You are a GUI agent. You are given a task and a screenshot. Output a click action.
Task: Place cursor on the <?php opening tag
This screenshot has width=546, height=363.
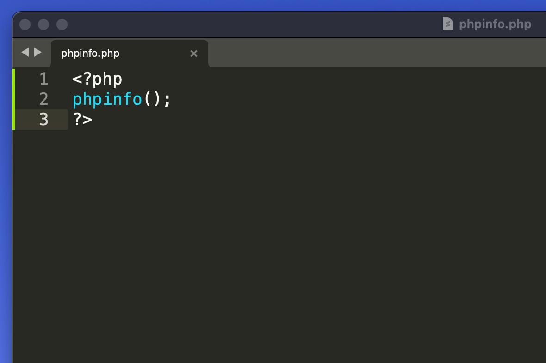tap(97, 79)
